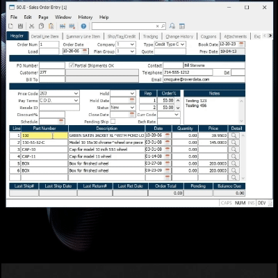Open the calendar for line 6 date 09-23-09

click(x=167, y=170)
